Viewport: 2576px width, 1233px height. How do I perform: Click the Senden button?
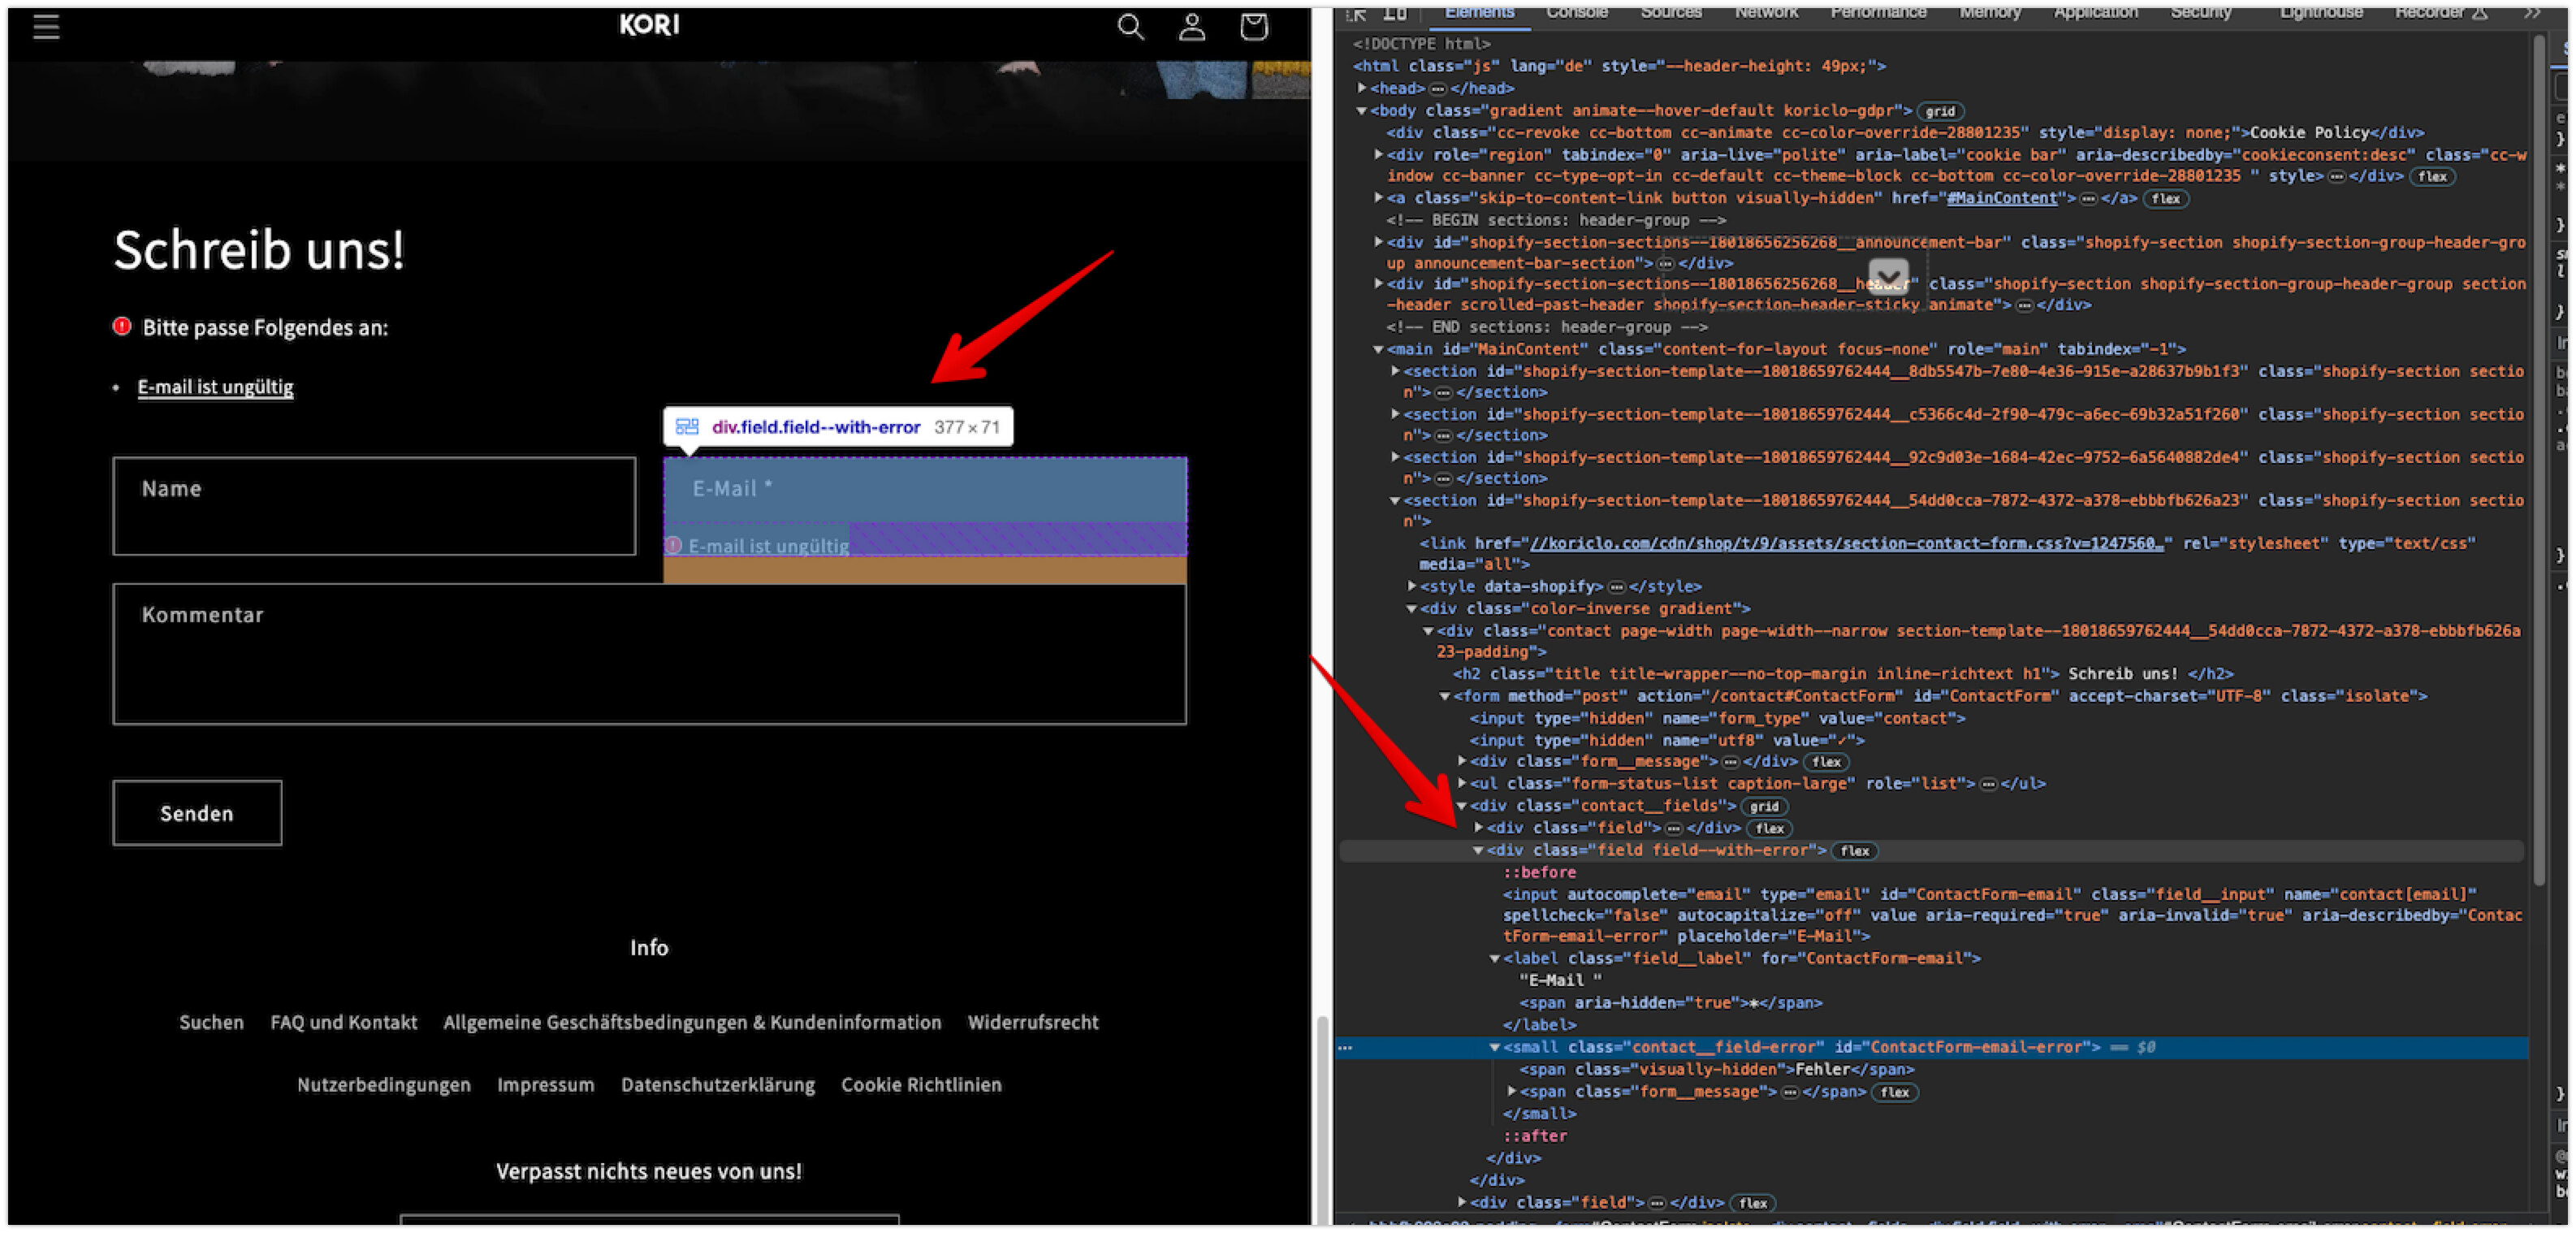click(x=197, y=813)
